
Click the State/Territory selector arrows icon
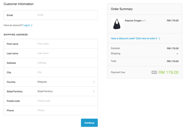click(94, 91)
